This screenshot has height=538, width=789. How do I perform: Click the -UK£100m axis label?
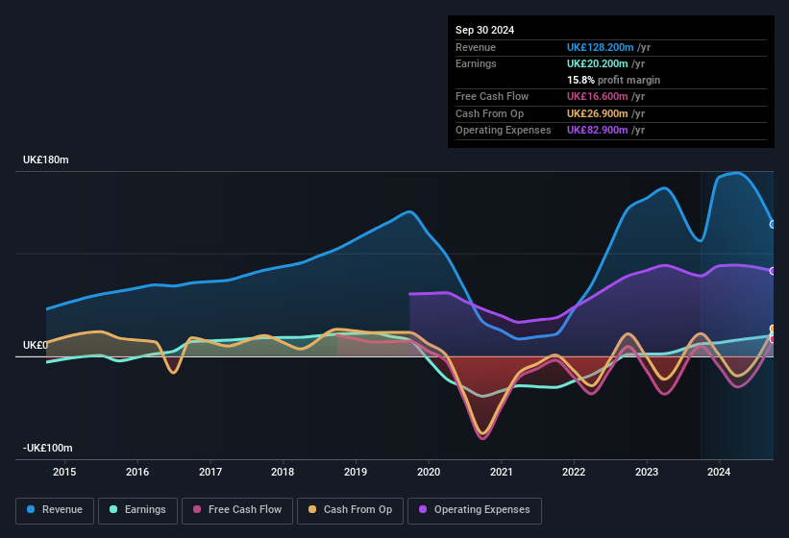coord(48,448)
